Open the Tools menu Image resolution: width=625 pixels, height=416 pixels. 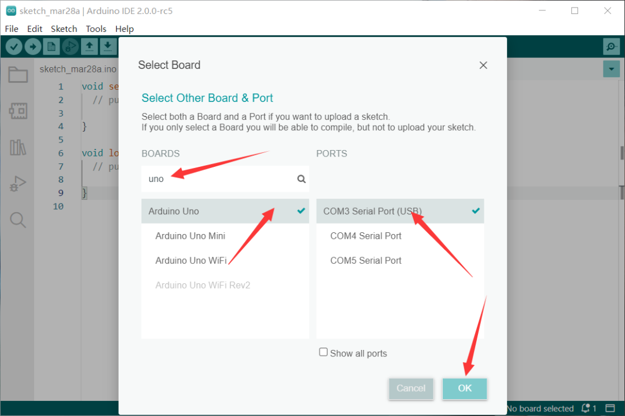[x=96, y=29]
